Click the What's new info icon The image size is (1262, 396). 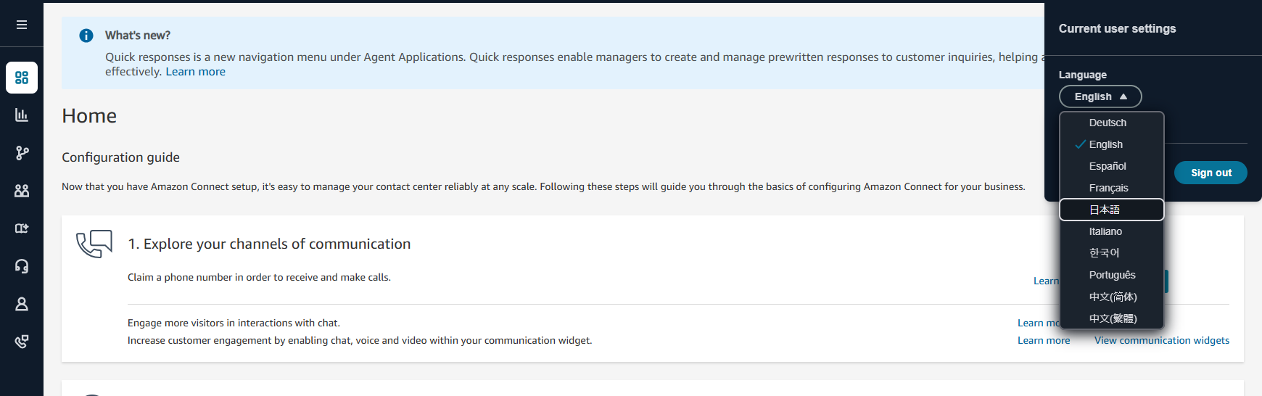pos(86,36)
